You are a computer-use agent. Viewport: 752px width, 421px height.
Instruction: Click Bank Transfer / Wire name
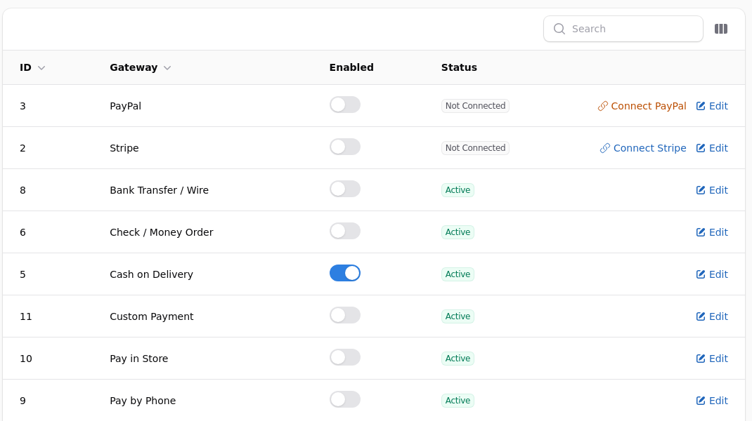pyautogui.click(x=160, y=190)
